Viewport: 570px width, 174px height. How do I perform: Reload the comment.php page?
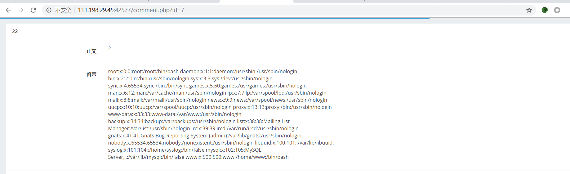[33, 10]
